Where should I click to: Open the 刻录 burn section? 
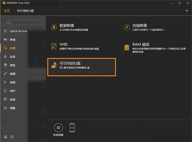10,57
